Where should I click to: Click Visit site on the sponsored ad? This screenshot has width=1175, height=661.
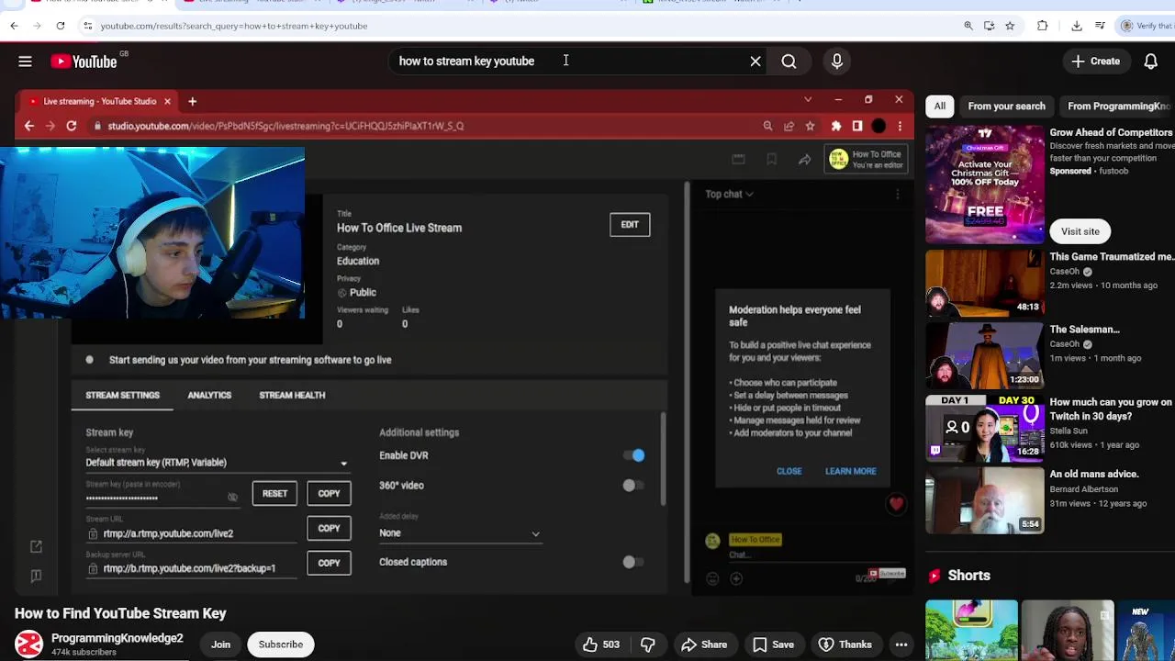coord(1080,231)
